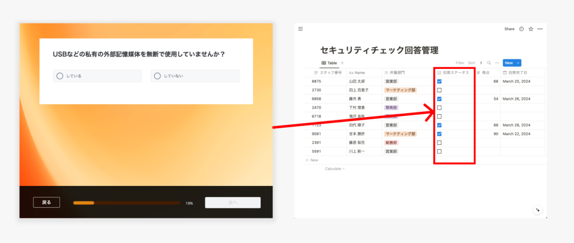Favorite the page with star icon
This screenshot has height=243, width=574.
pyautogui.click(x=531, y=29)
